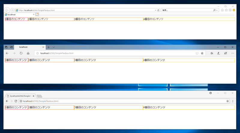Select the localhost tab in Edge
This screenshot has height=133, width=240.
coord(30,47)
